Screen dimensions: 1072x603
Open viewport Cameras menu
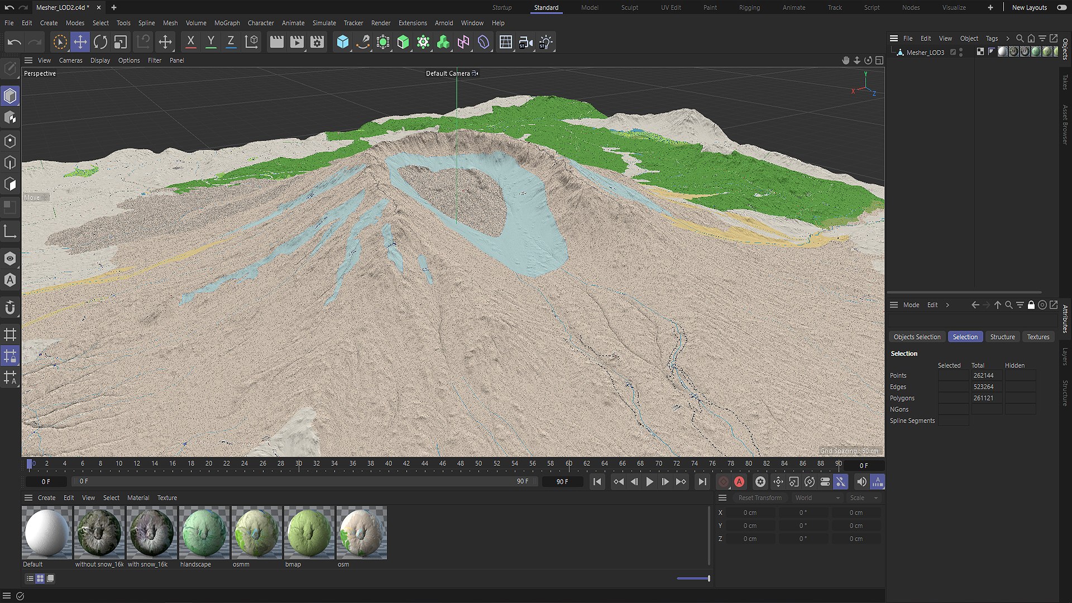tap(70, 60)
